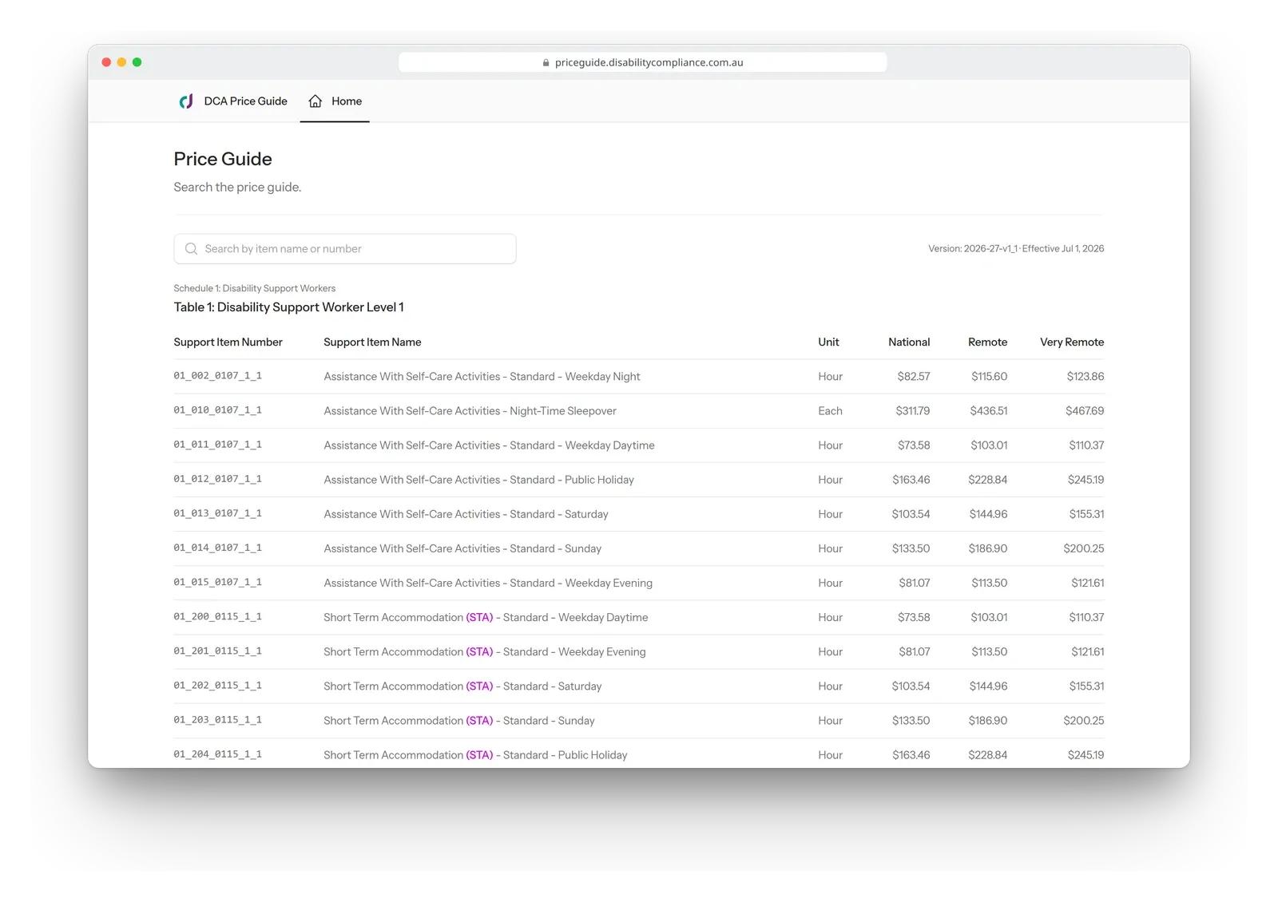The height and width of the screenshot is (902, 1278).
Task: Click STA Standard Sunday item name
Action: click(x=459, y=721)
